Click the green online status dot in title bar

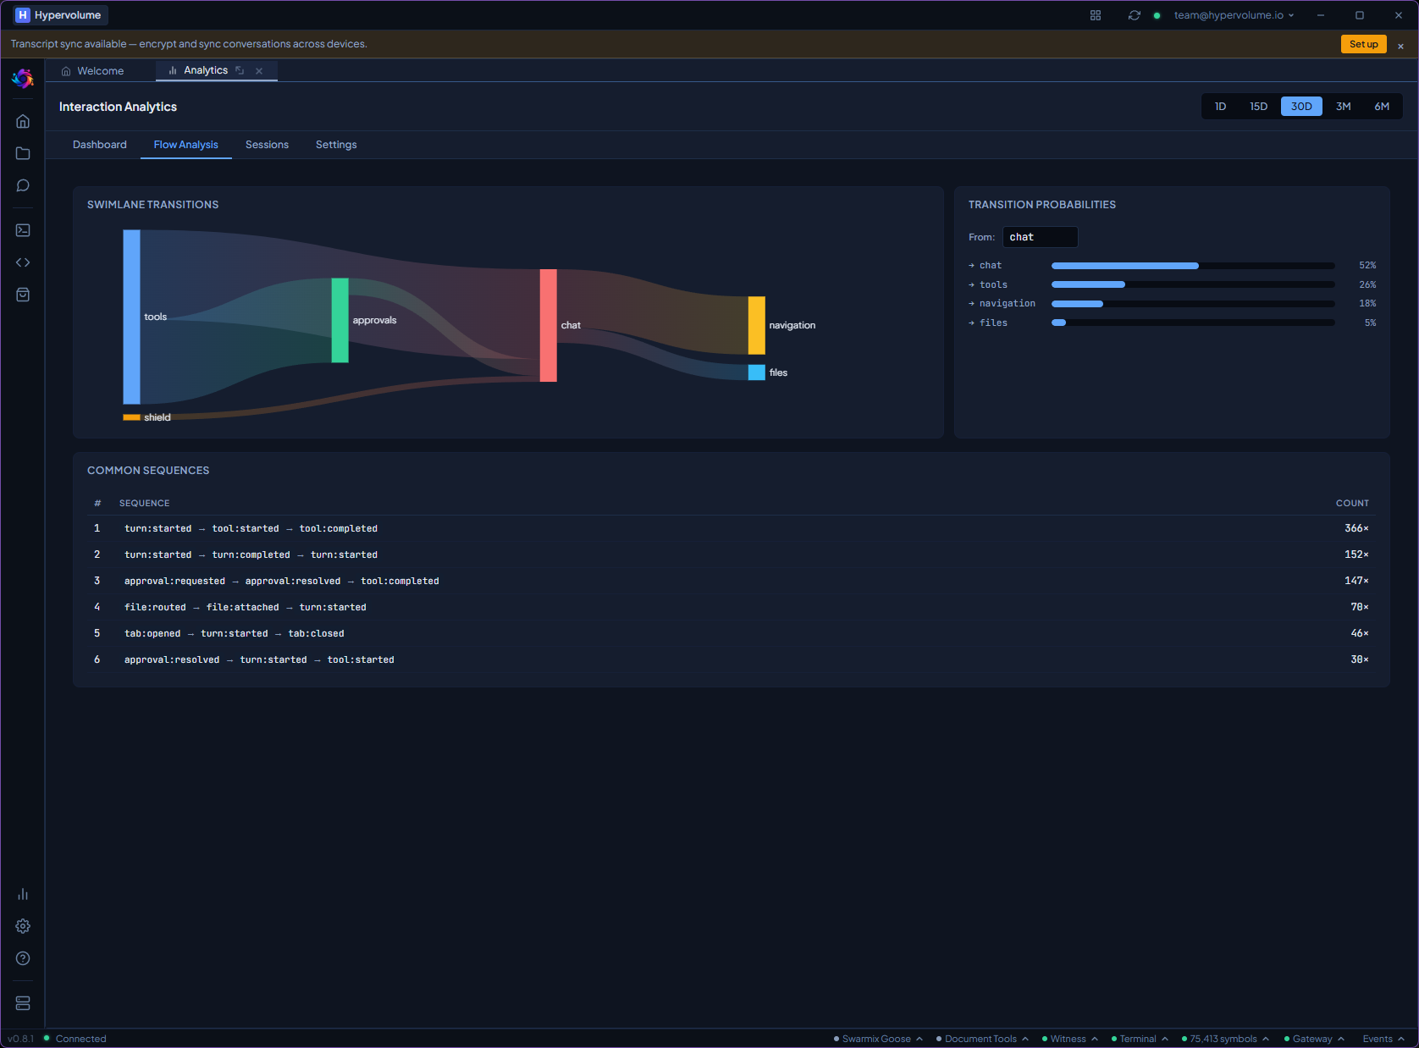click(1157, 15)
